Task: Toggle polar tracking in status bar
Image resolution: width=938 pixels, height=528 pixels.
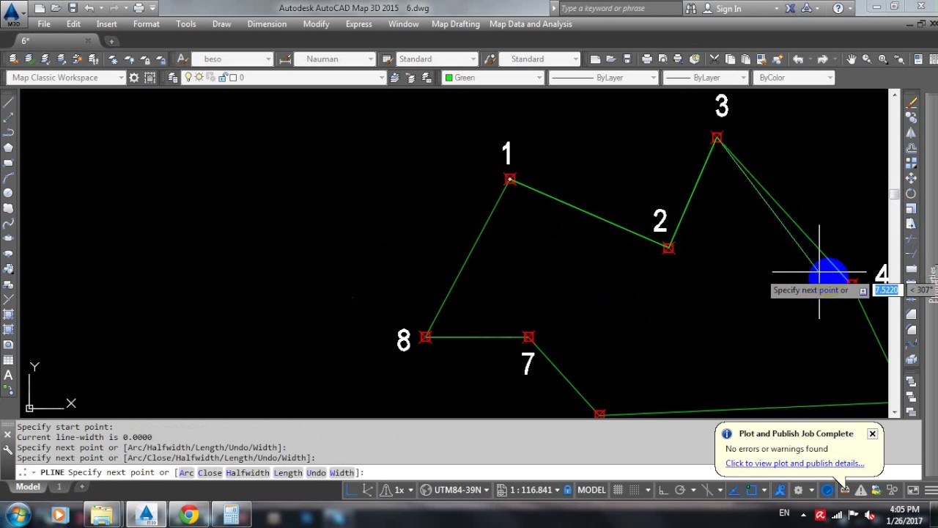Action: [680, 490]
